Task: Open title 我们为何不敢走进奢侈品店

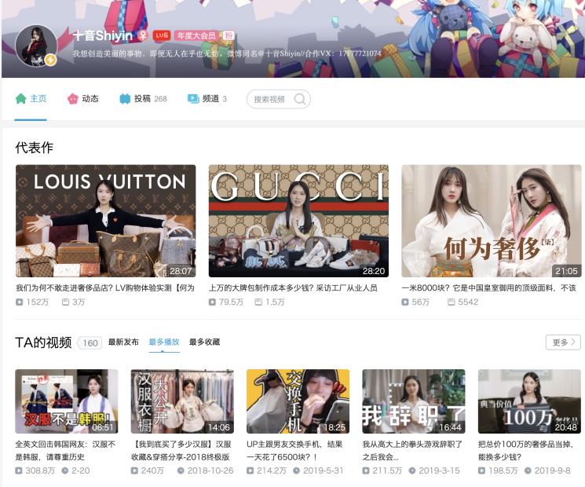Action: (105, 287)
